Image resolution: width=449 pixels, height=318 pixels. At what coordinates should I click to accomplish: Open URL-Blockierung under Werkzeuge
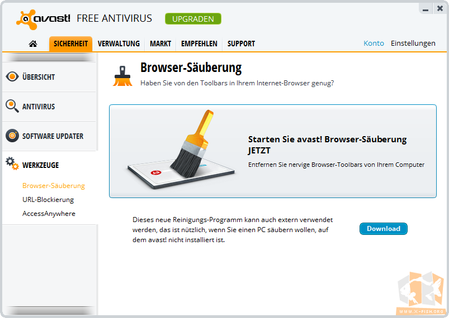[48, 200]
